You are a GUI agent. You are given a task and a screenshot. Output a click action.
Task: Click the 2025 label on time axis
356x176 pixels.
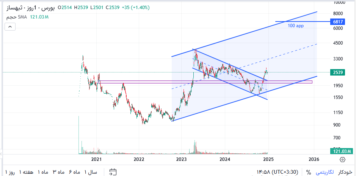pyautogui.click(x=268, y=159)
